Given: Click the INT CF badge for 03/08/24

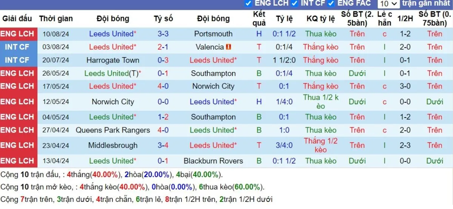Looking at the screenshot, I should [17, 47].
